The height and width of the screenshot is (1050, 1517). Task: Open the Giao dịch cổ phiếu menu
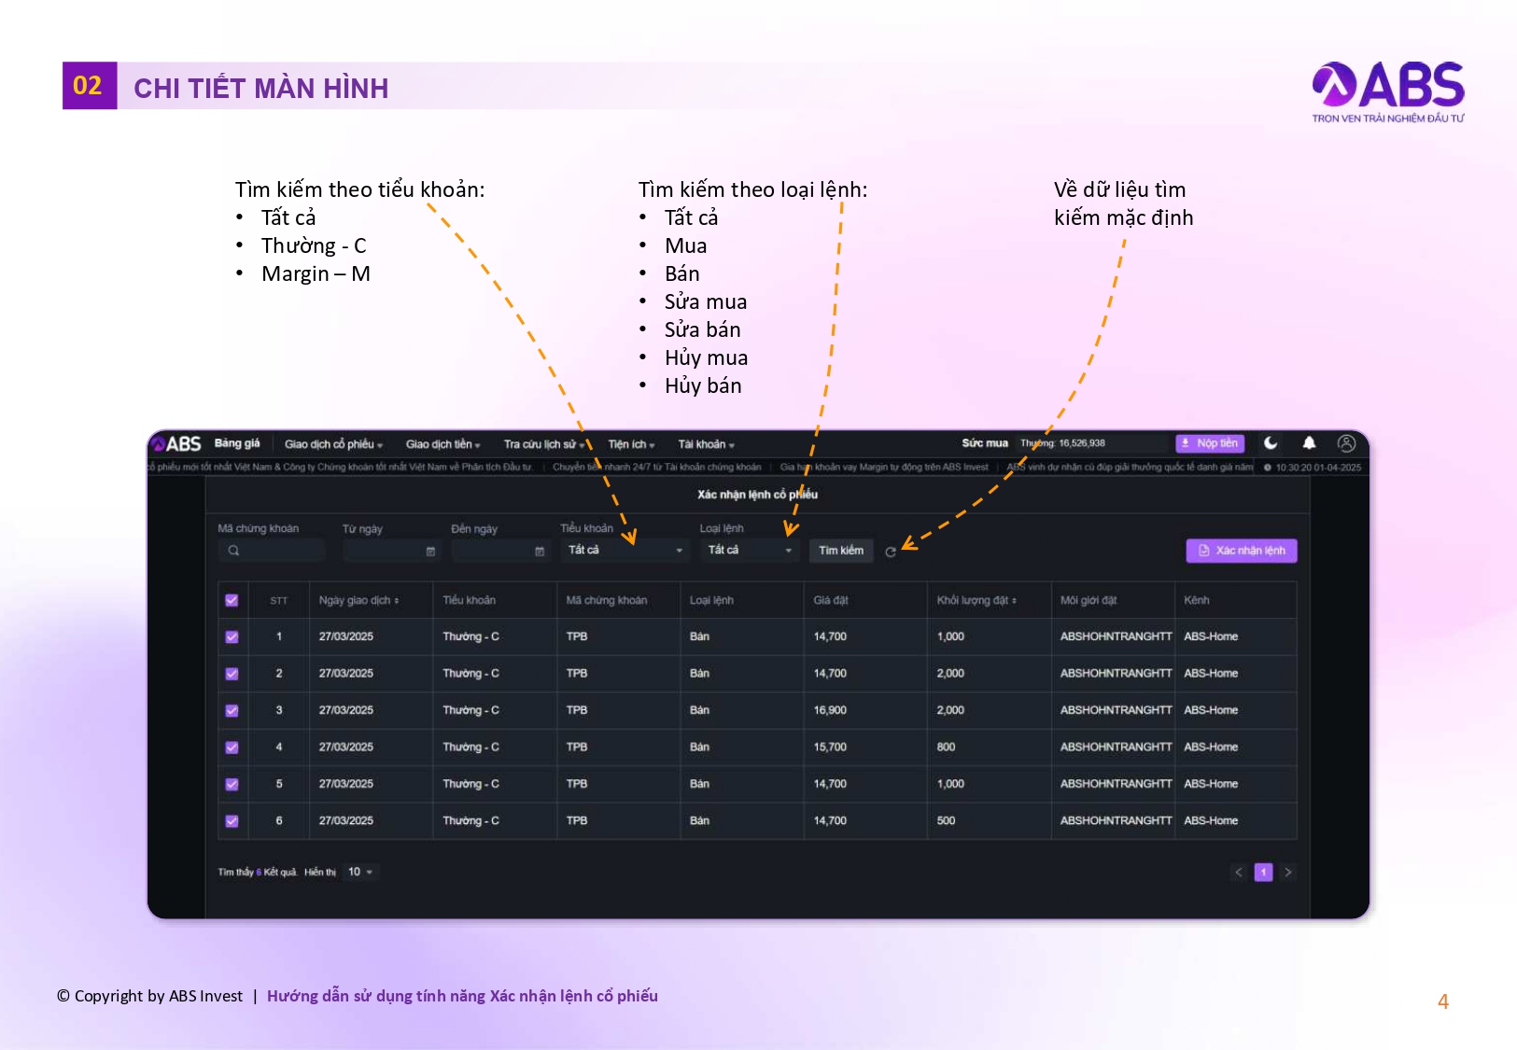(333, 444)
